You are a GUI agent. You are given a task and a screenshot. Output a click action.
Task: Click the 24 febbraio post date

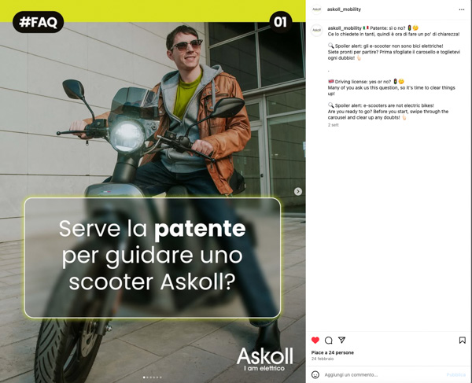[323, 359]
